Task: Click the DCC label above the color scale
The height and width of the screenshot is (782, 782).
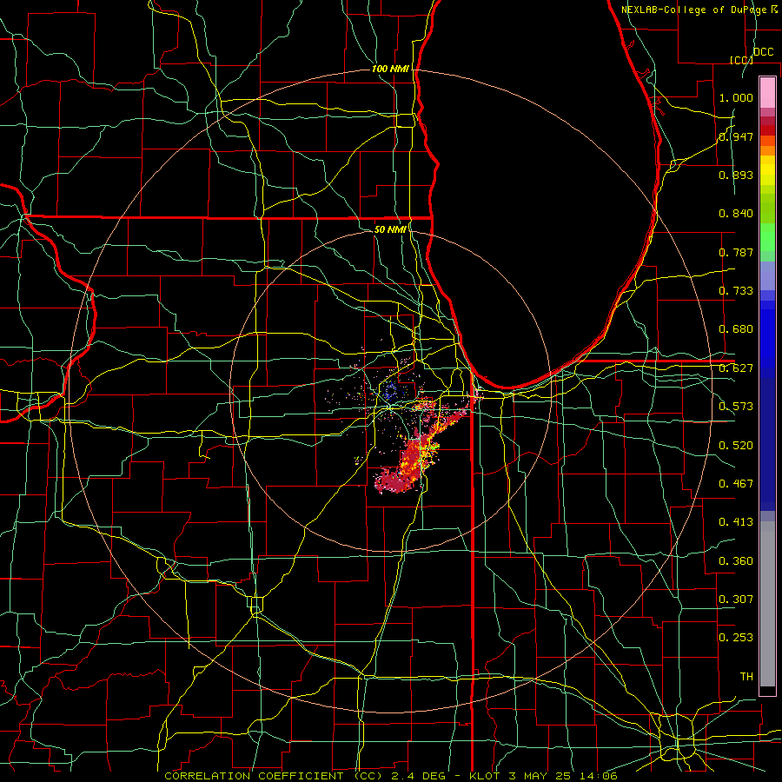Action: [x=764, y=52]
